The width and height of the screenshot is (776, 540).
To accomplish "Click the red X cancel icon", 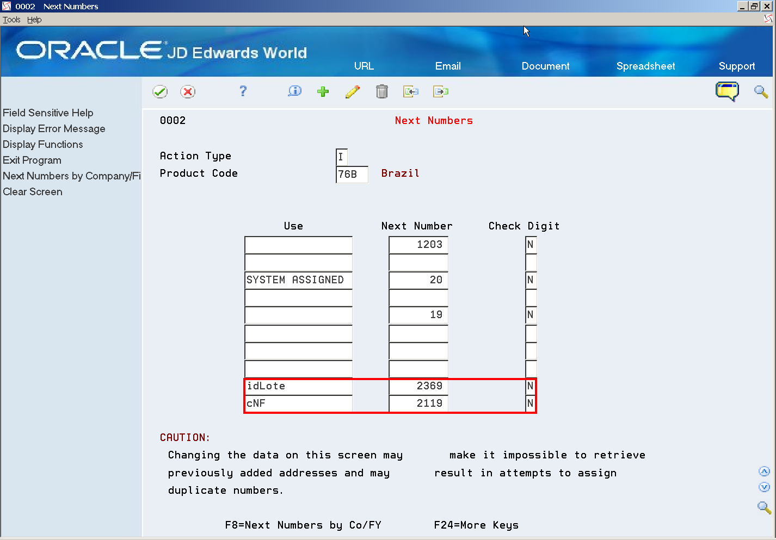I will pyautogui.click(x=188, y=92).
